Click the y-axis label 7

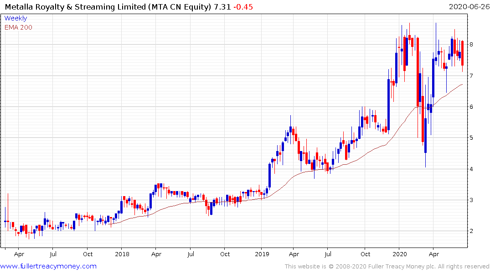click(471, 76)
